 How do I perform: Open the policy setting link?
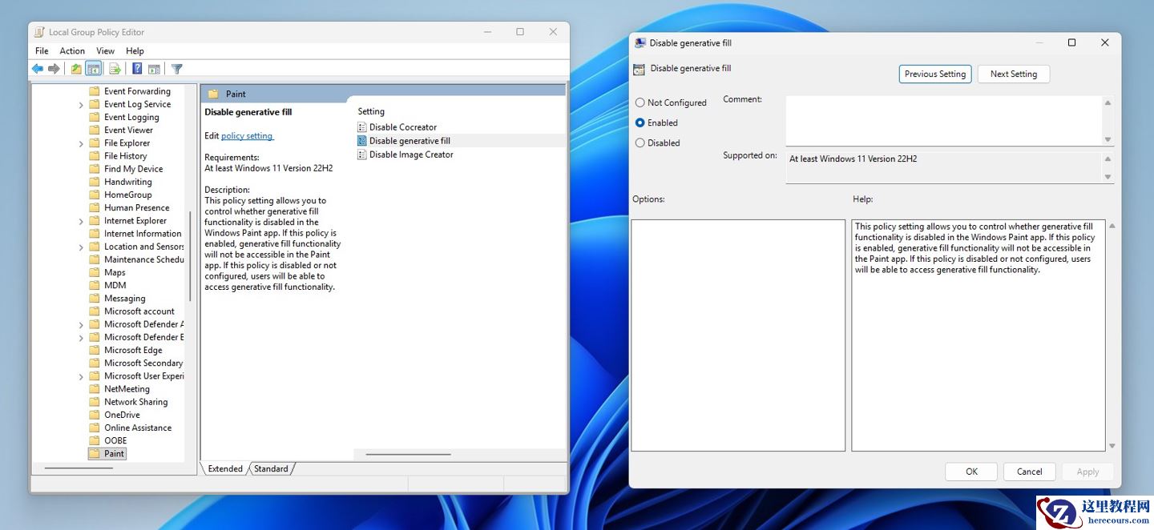coord(247,135)
